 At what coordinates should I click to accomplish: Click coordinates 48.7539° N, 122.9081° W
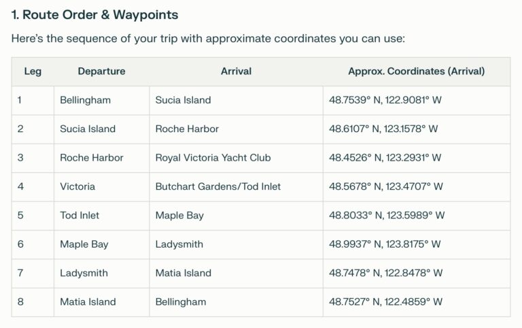[x=385, y=100]
